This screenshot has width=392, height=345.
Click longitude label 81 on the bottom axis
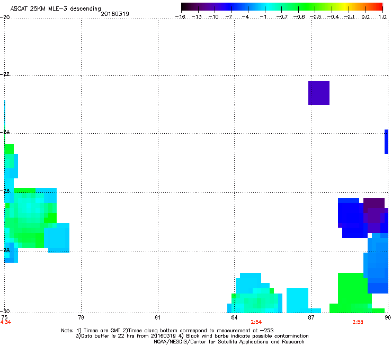[x=157, y=317]
